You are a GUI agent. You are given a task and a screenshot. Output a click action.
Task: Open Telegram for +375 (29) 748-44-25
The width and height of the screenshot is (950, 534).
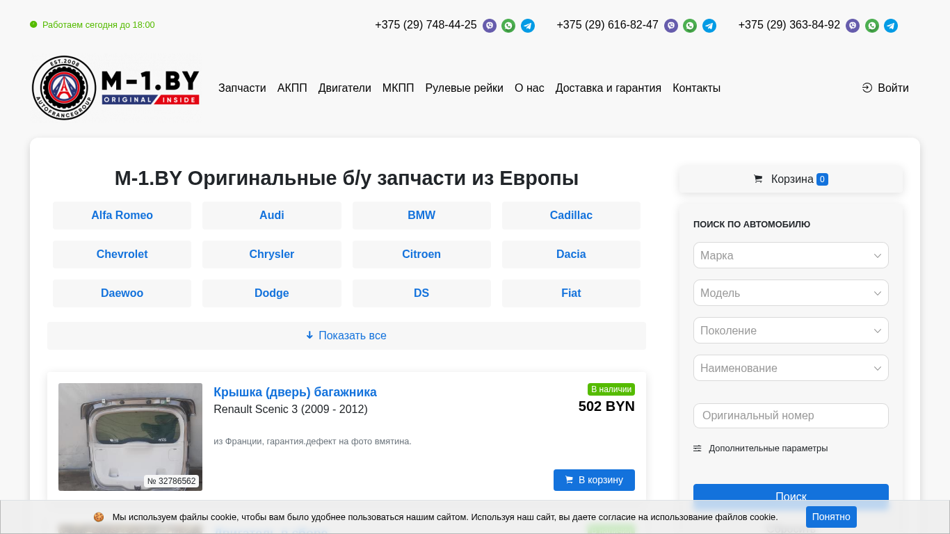[x=528, y=26]
